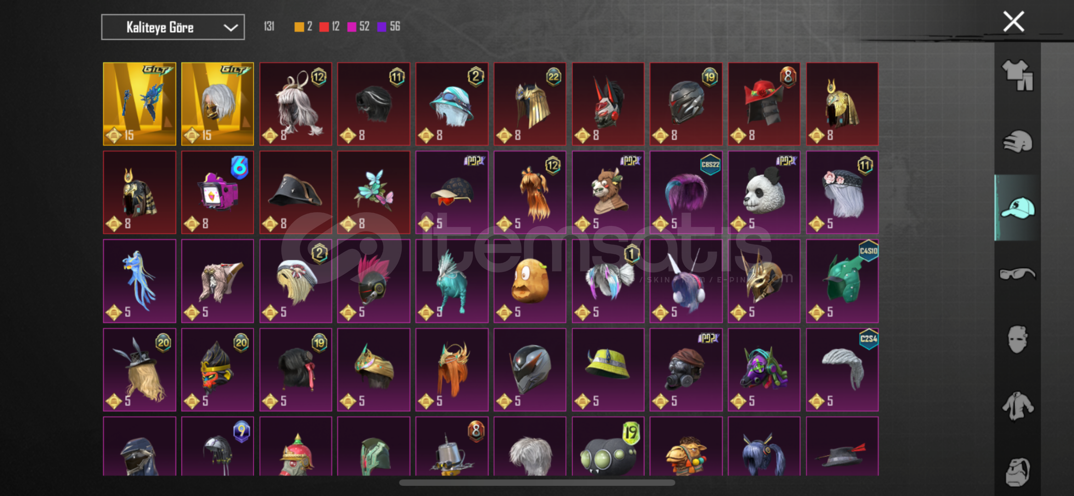Open the bearded face category icon
This screenshot has height=496, width=1074.
coord(1017,472)
